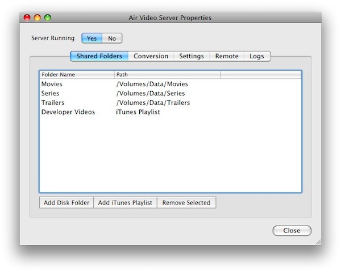Show the Logs tab
This screenshot has width=341, height=272.
click(257, 56)
